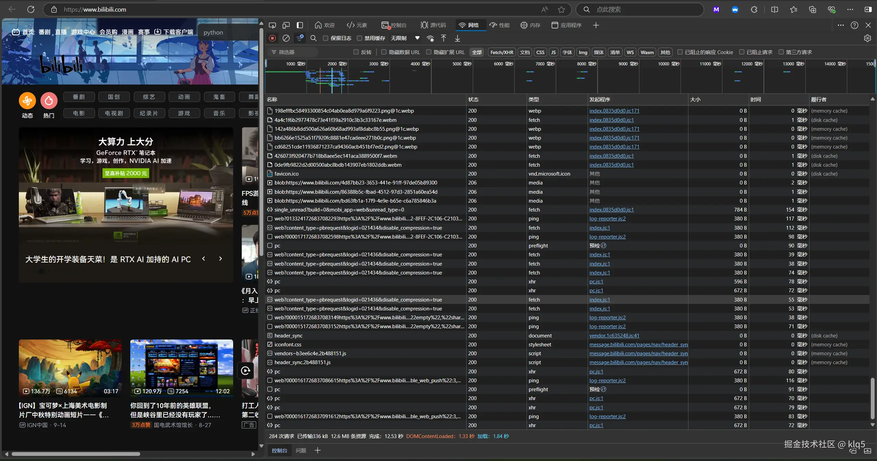877x461 pixels.
Task: Click the import HAR upload arrow
Action: 444,38
